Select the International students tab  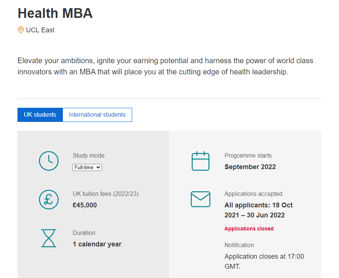(97, 115)
